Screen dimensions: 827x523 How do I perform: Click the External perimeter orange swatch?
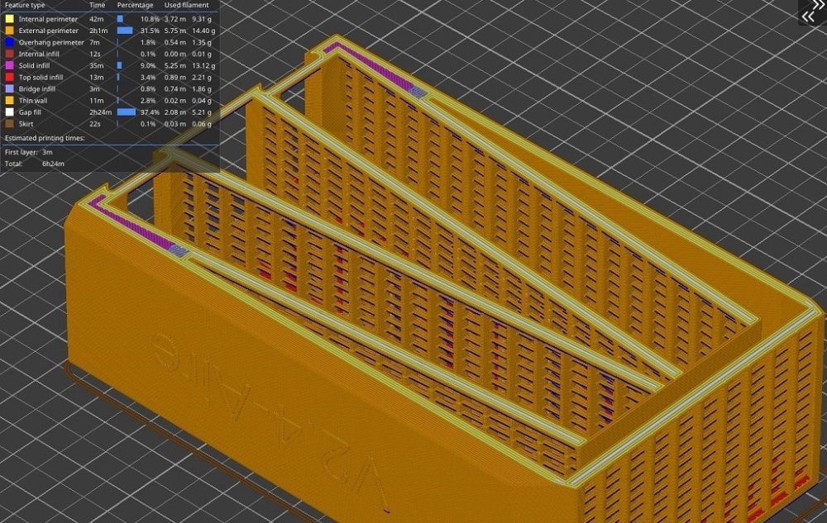click(x=9, y=31)
